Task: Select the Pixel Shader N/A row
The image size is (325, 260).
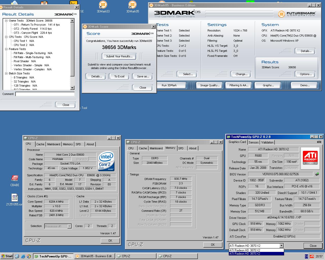Action: [25, 61]
